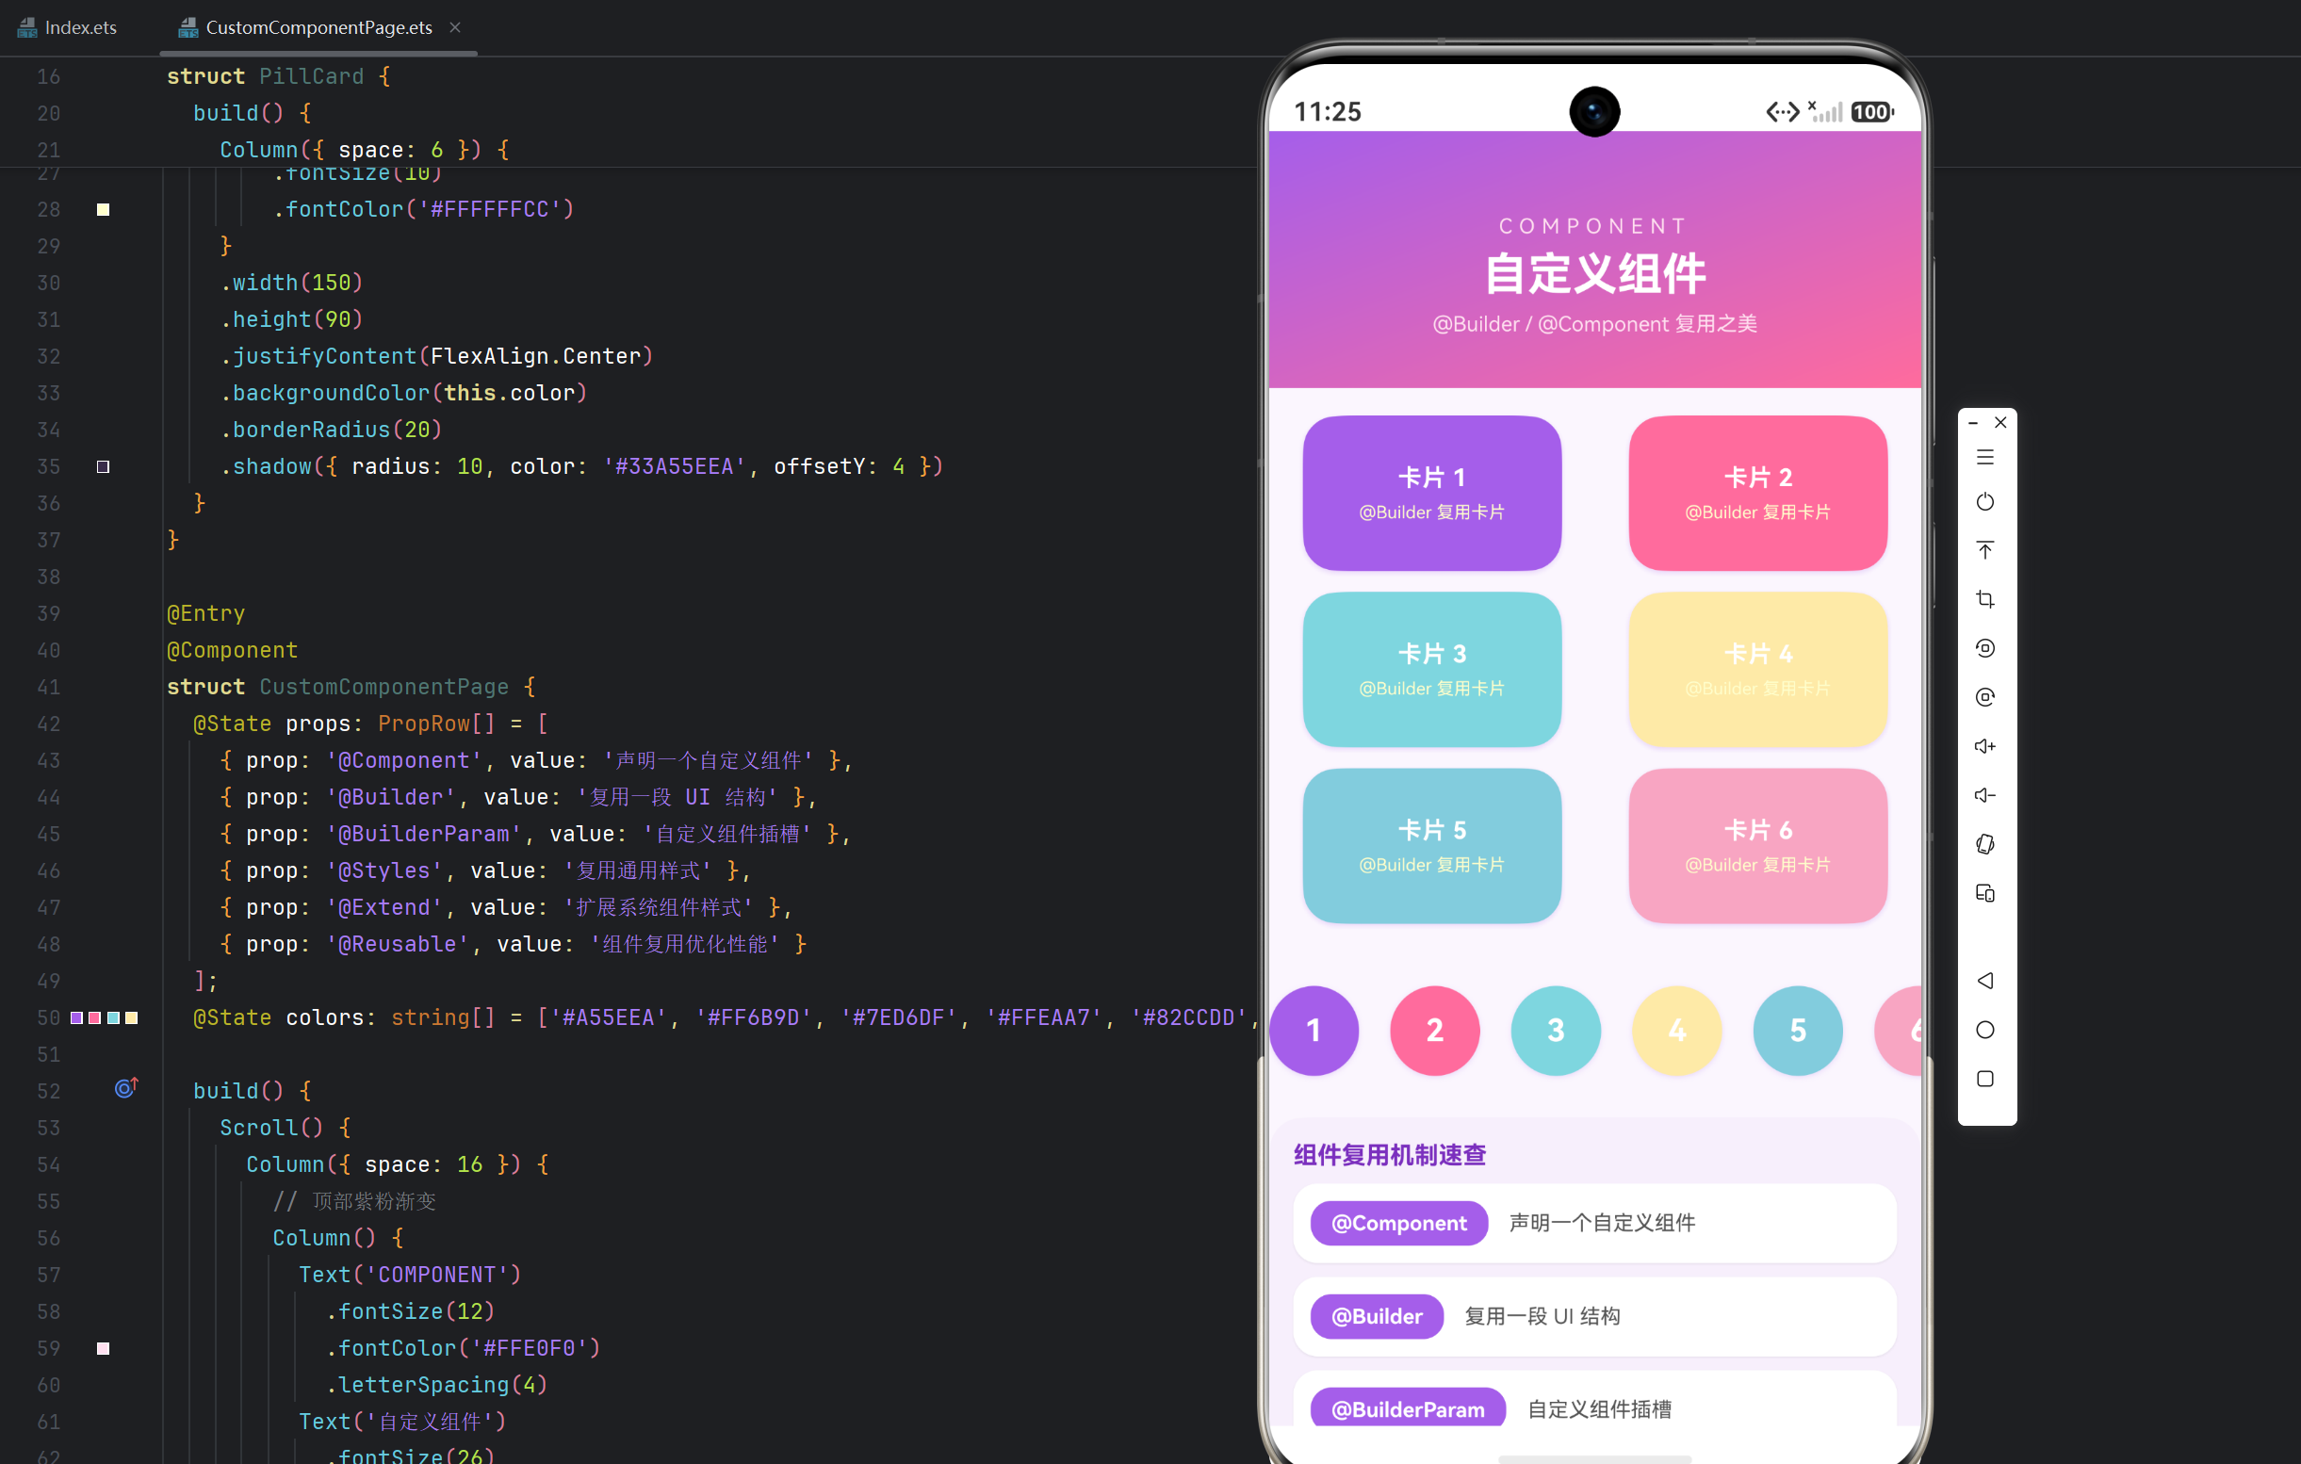
Task: Click the signal strength icon in the phone status bar
Action: [x=1825, y=112]
